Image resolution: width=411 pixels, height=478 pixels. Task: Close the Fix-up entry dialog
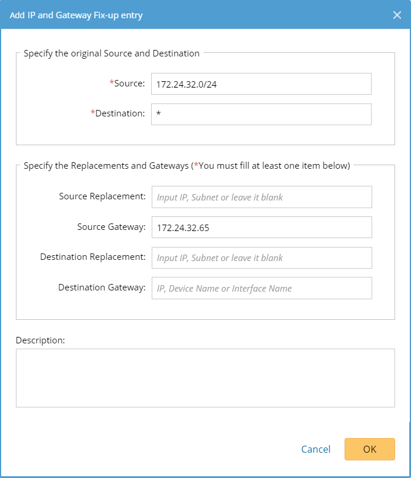click(397, 15)
